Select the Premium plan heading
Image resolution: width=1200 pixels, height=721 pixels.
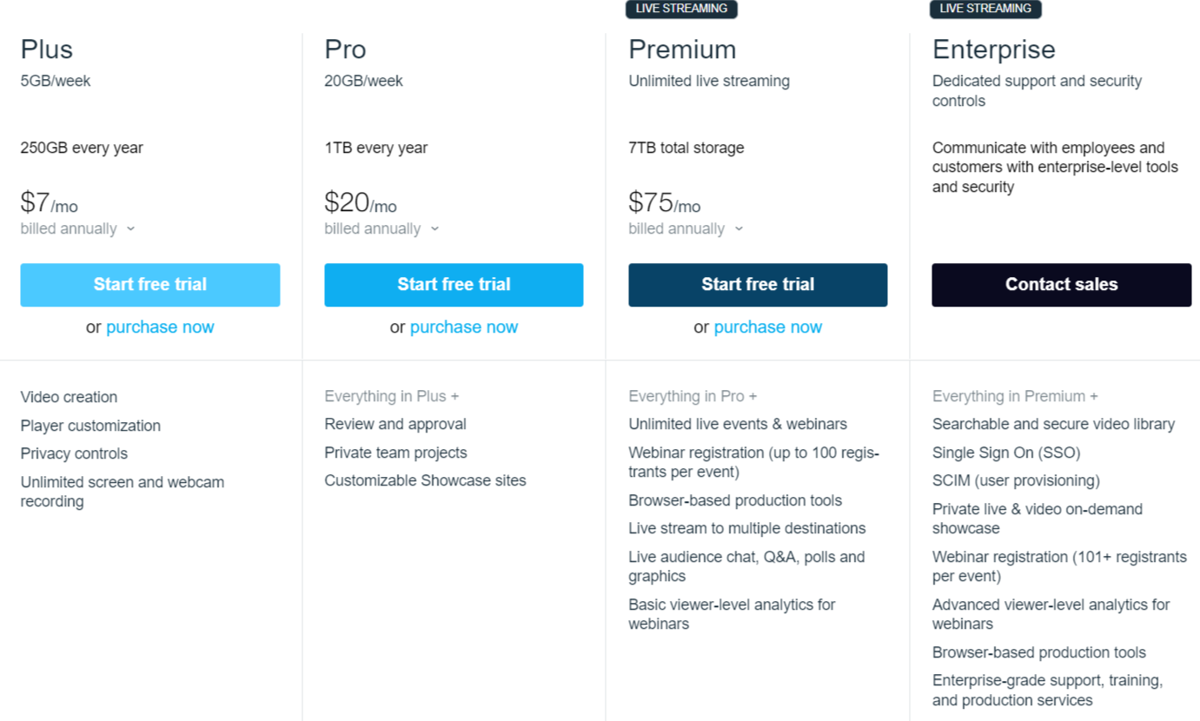(682, 50)
